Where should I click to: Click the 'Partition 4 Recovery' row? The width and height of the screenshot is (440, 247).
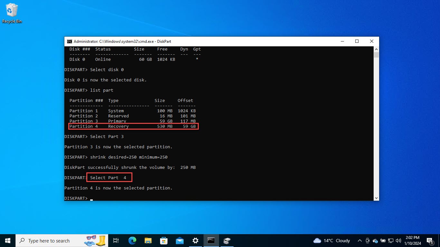point(133,126)
